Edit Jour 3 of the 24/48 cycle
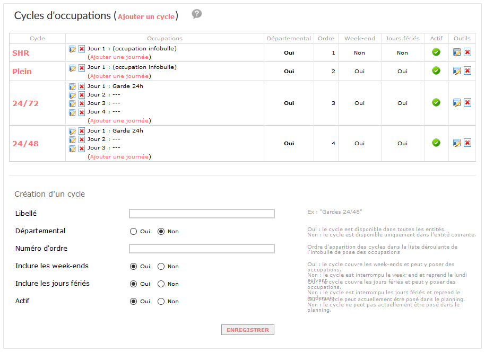This screenshot has width=485, height=352. point(72,148)
